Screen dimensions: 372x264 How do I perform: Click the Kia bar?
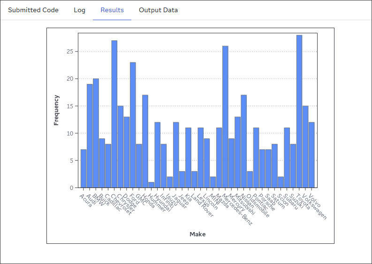tap(189, 158)
